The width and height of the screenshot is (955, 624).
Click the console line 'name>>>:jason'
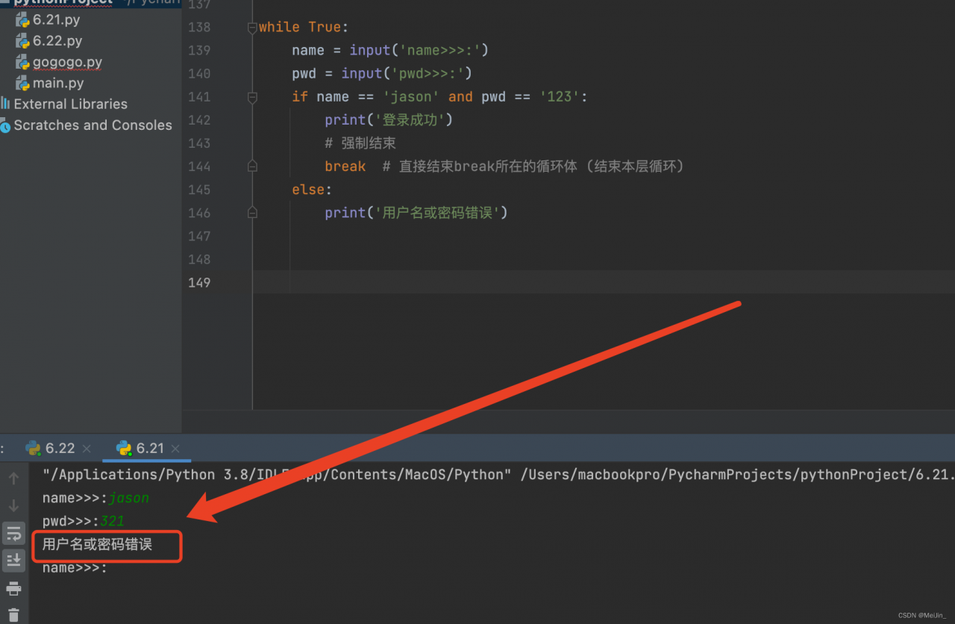coord(95,498)
